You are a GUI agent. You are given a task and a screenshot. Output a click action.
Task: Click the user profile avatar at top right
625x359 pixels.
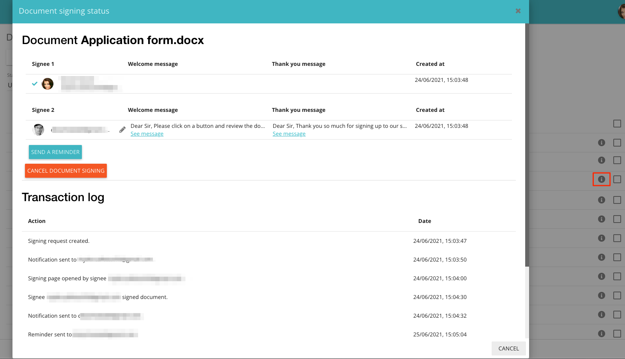point(621,11)
